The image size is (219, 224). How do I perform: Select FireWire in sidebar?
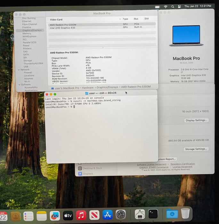(27, 27)
